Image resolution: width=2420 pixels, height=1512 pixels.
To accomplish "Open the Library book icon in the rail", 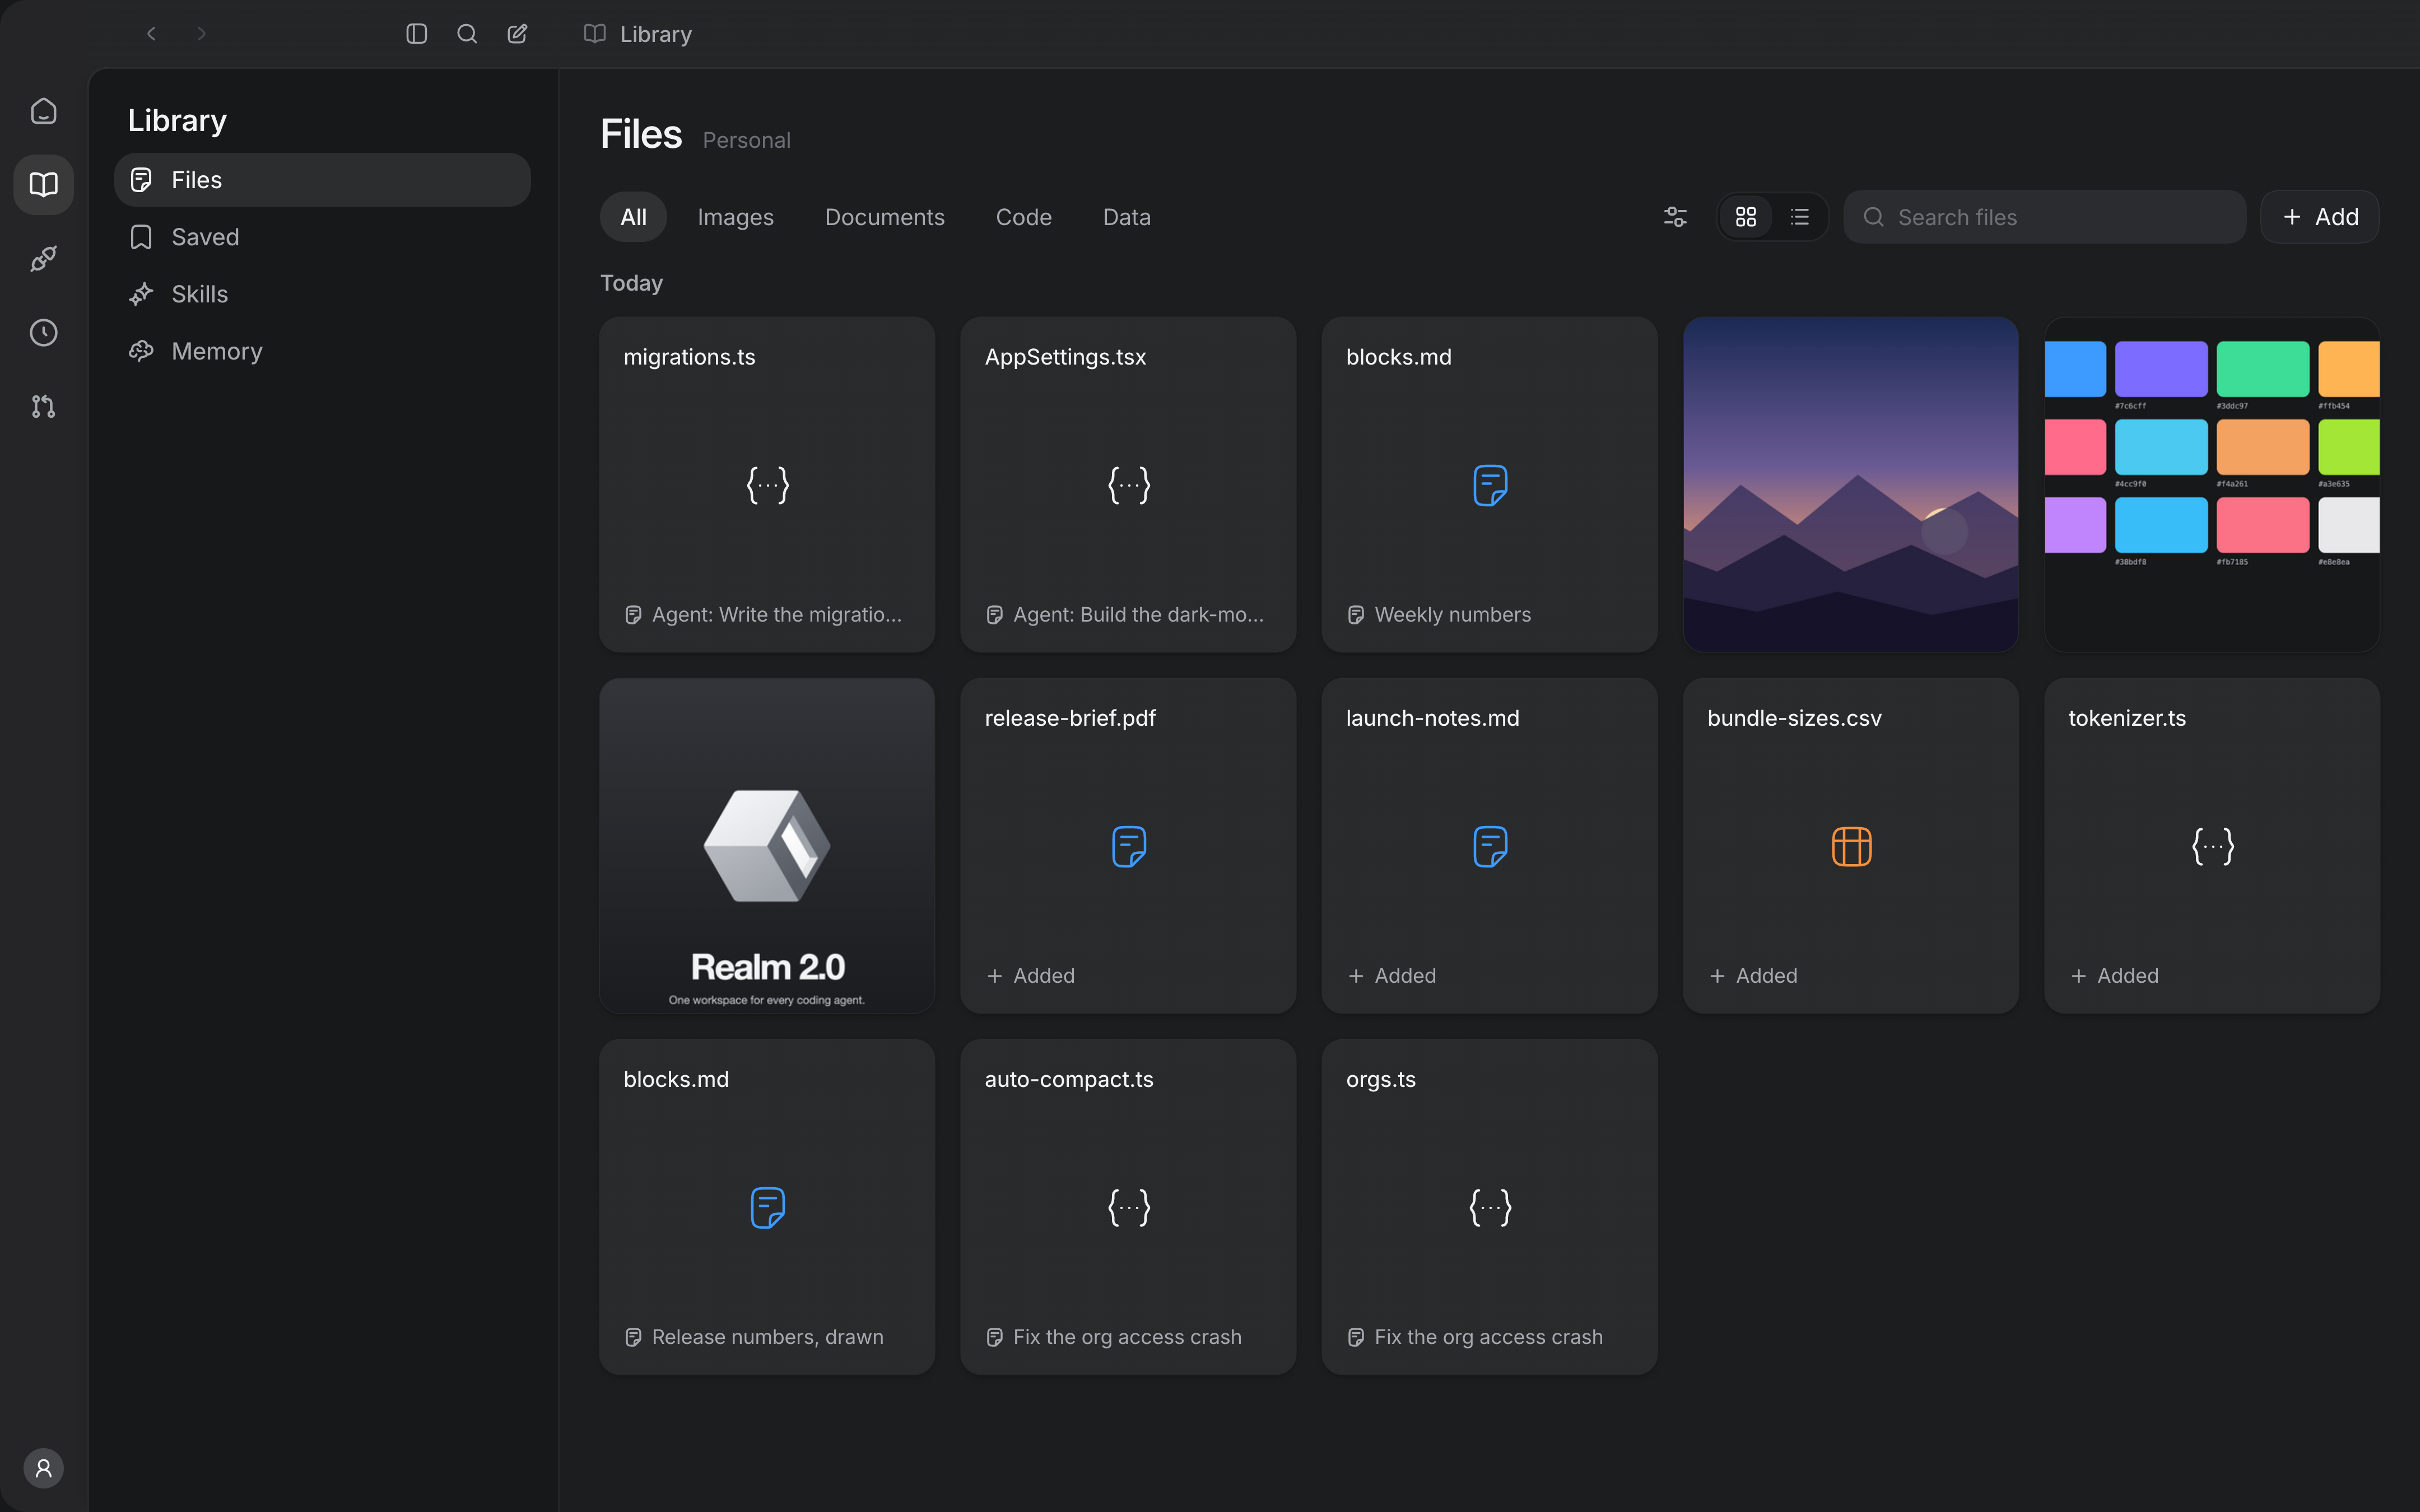I will pyautogui.click(x=43, y=185).
